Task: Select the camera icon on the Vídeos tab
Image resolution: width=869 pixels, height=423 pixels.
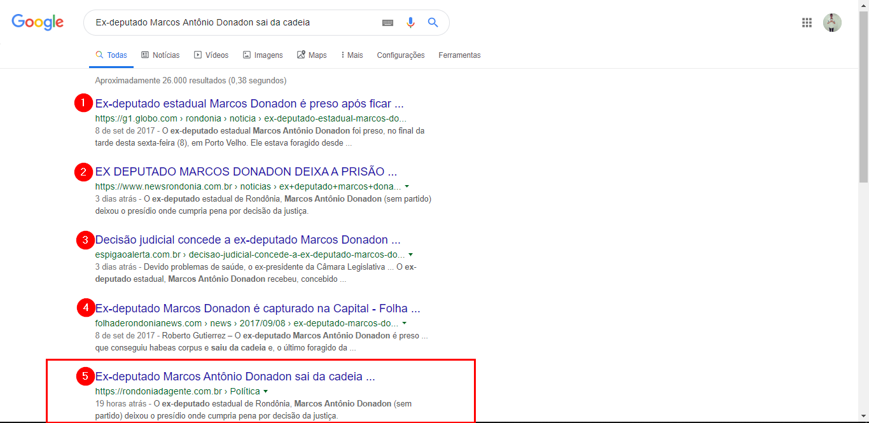Action: click(198, 55)
